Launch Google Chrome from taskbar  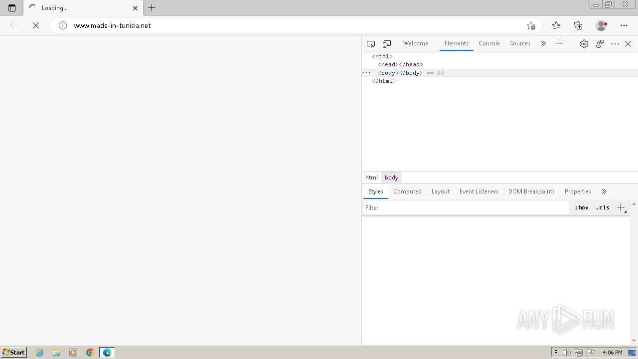90,353
